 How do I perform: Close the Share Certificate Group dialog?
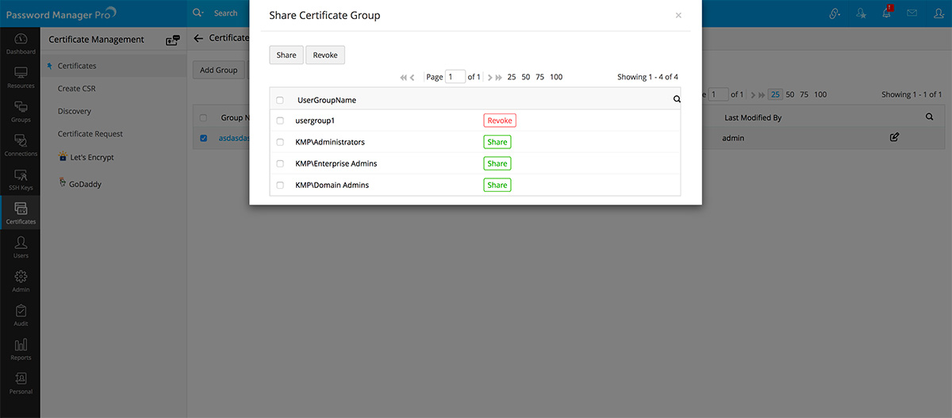tap(678, 15)
